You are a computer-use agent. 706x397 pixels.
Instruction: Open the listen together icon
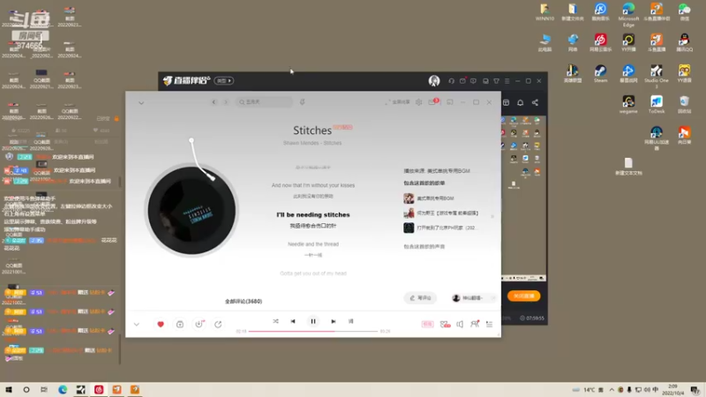tap(475, 324)
